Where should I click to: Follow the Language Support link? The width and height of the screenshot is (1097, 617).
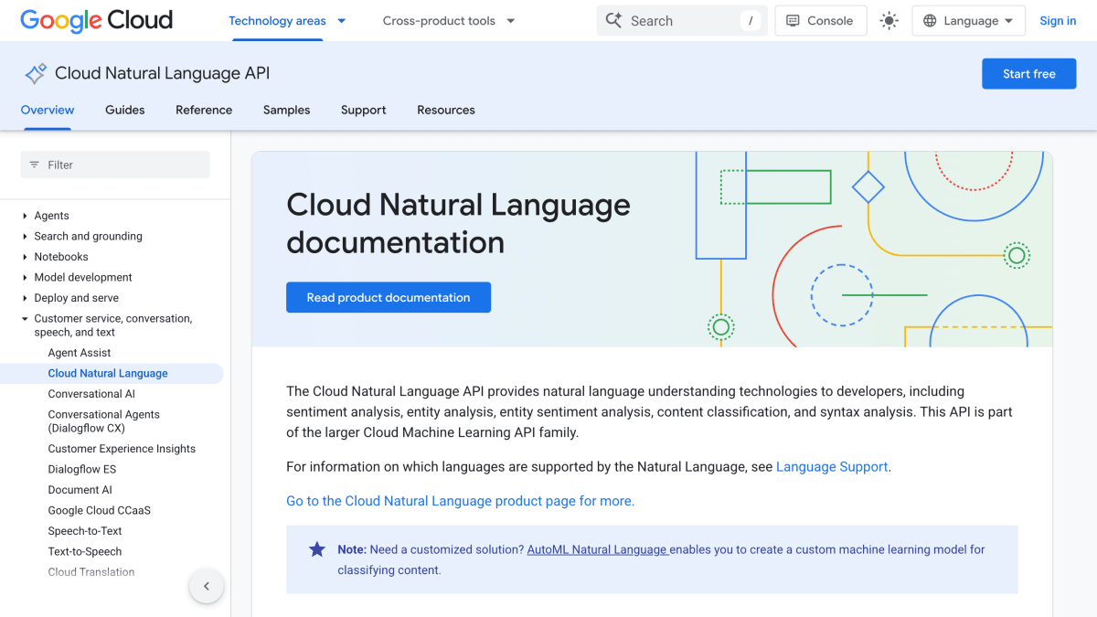832,466
